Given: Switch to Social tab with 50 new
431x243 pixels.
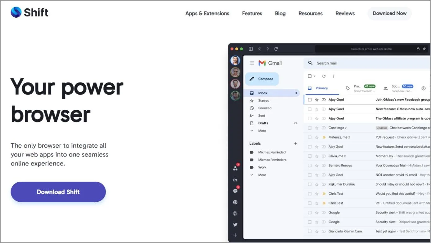Looking at the screenshot, I should coord(399,88).
